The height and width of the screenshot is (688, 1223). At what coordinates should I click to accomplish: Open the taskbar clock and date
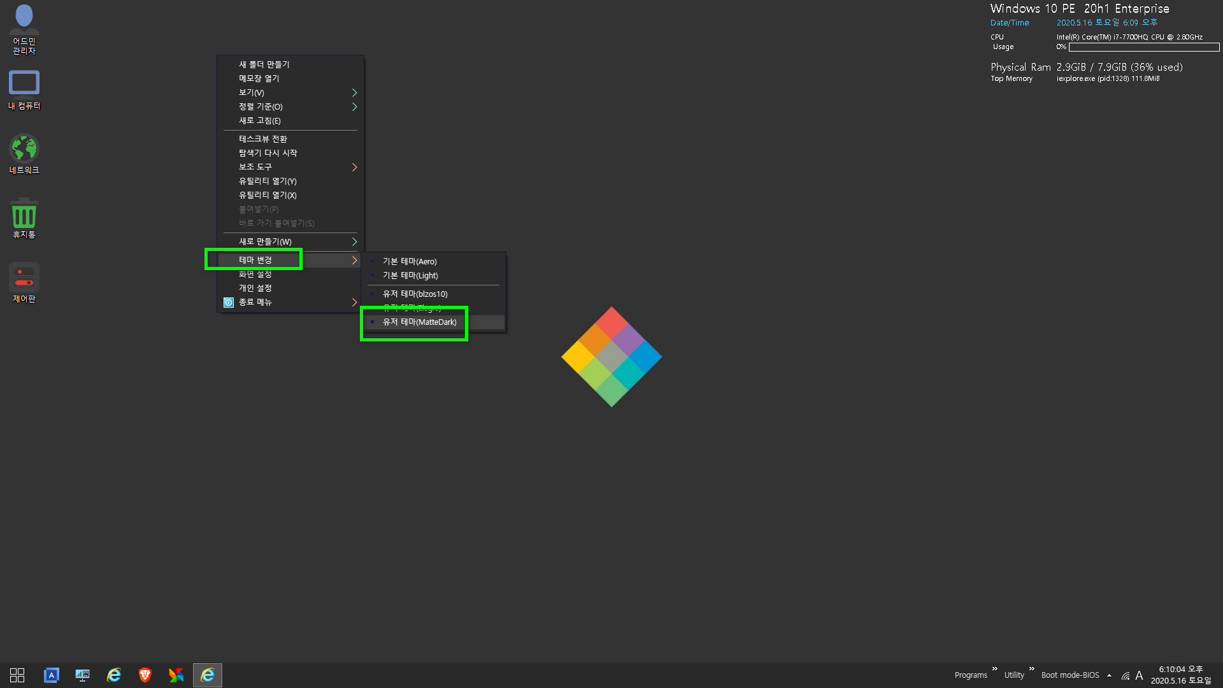point(1181,675)
